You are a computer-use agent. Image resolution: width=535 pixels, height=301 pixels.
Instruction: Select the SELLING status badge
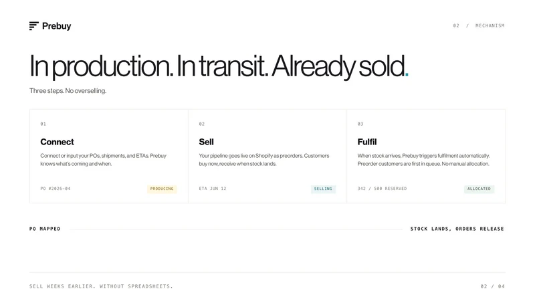point(323,189)
